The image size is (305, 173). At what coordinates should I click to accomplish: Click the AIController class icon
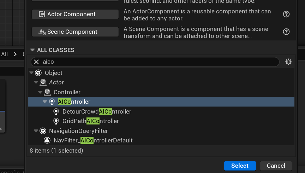[52, 102]
